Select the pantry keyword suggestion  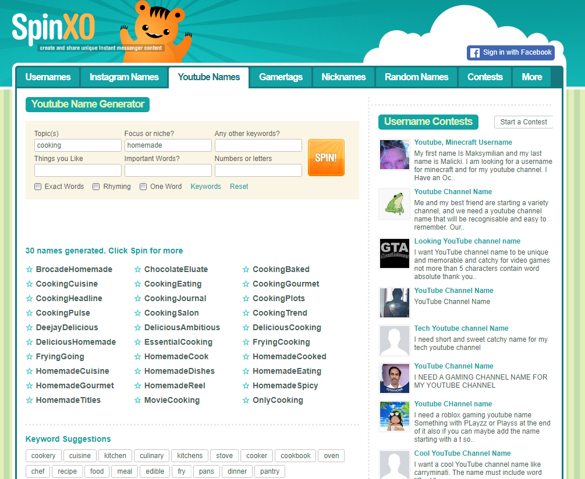[x=270, y=471]
